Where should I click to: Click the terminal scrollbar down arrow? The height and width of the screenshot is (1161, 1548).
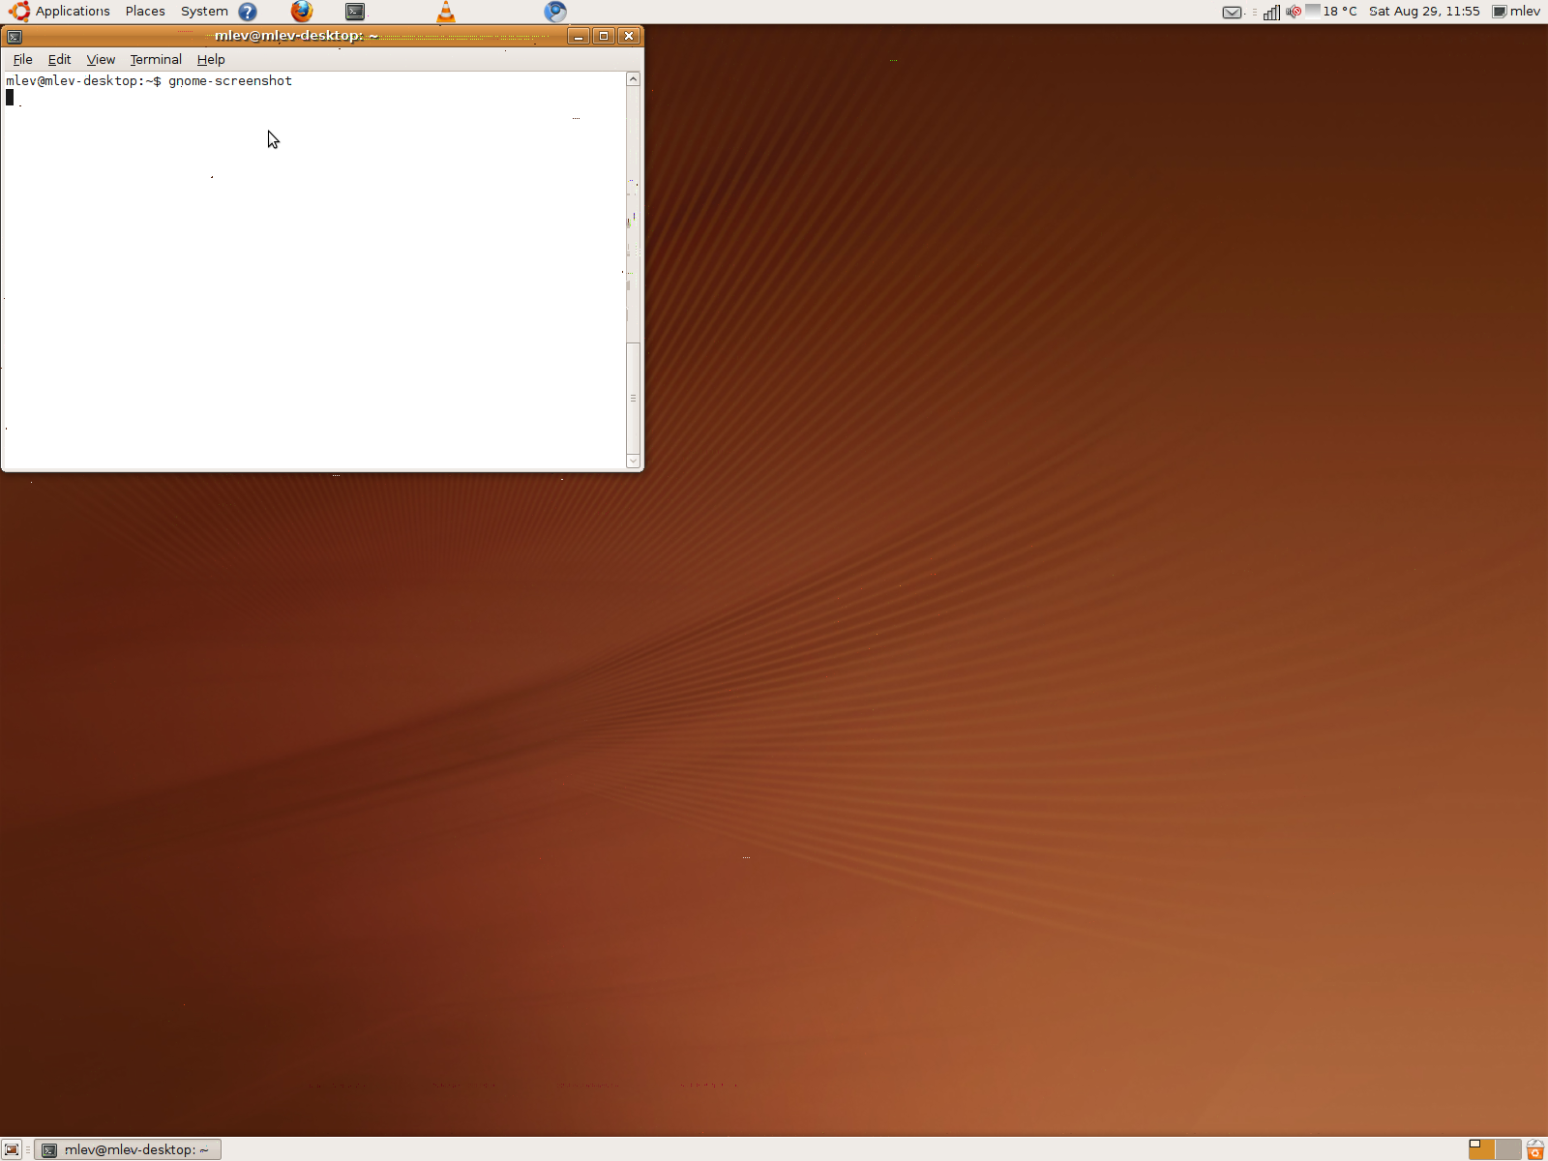[634, 461]
